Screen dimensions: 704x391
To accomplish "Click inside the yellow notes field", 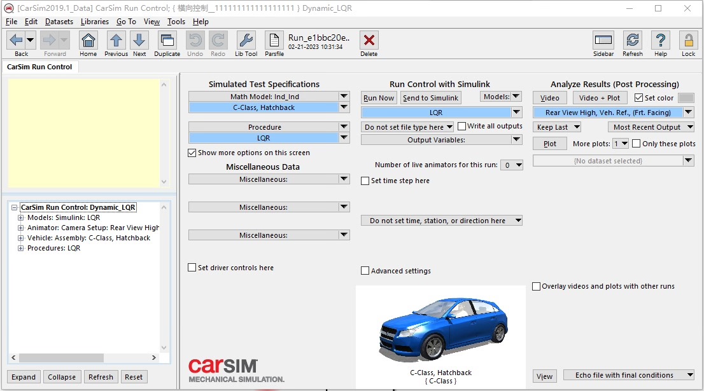I will 83,133.
